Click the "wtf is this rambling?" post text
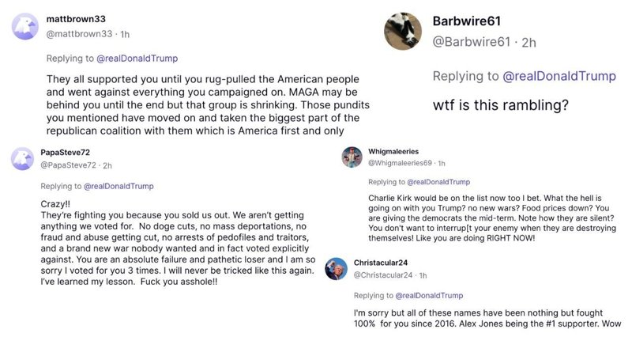This screenshot has width=632, height=356. (x=501, y=105)
